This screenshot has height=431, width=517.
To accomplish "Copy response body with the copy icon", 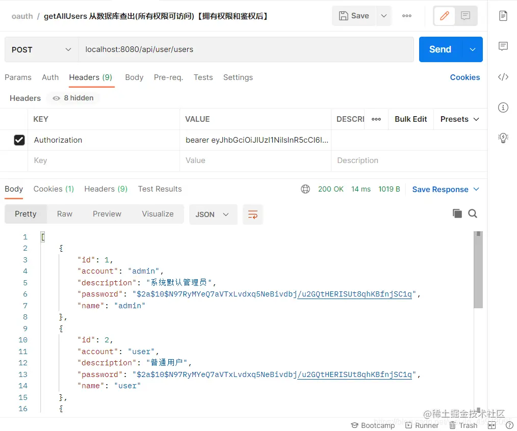I will [457, 213].
